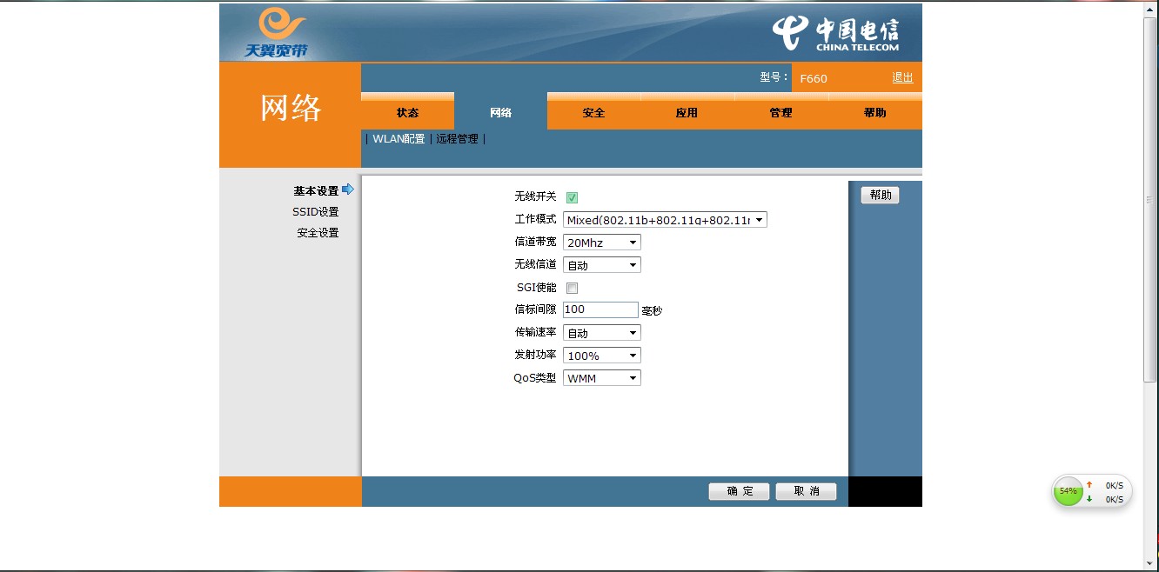The height and width of the screenshot is (572, 1159).
Task: Switch to the 安全 tab
Action: 593,112
